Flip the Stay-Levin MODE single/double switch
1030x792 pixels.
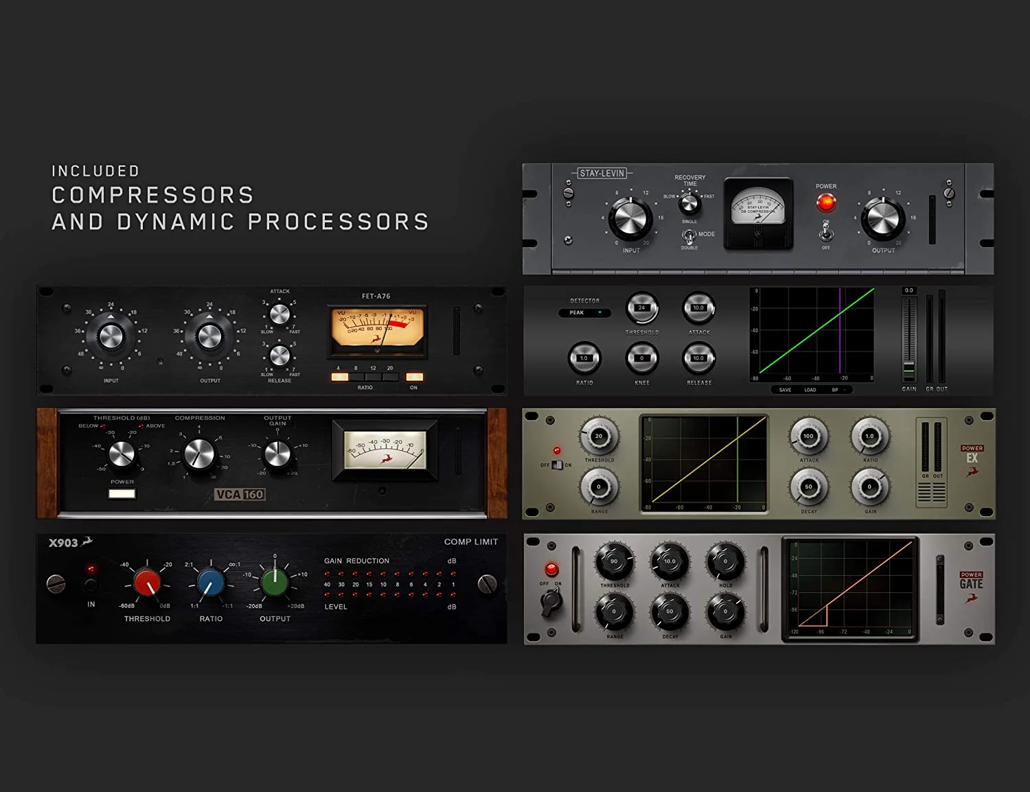point(688,236)
